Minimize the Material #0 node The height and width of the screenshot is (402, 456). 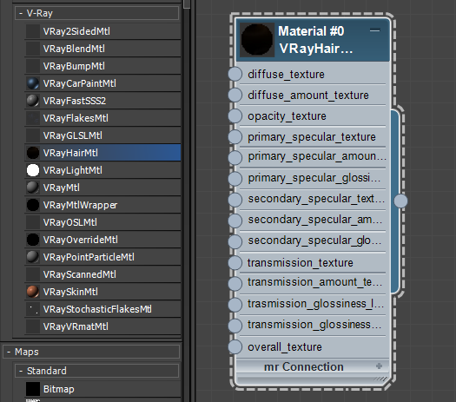point(375,30)
